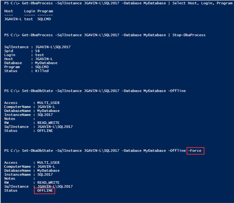The width and height of the screenshot is (234, 203).
Task: Click Get-DbaProcess cmdlet in the Stop-DbaProcess command line
Action: pyautogui.click(x=37, y=35)
